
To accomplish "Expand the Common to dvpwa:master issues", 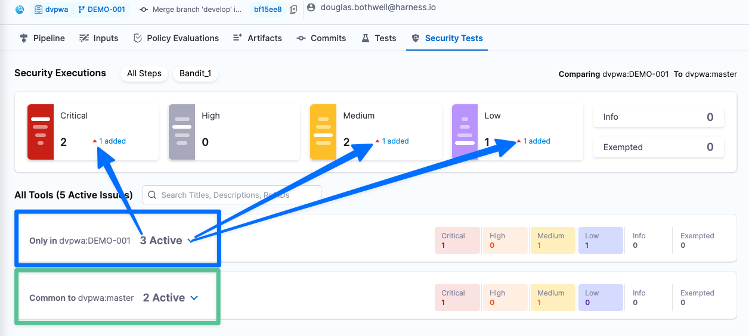I will point(194,298).
